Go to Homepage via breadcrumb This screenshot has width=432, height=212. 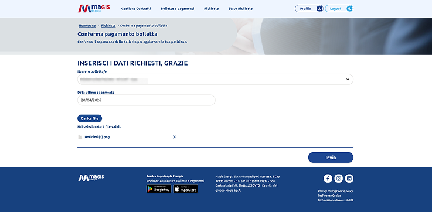pyautogui.click(x=87, y=26)
